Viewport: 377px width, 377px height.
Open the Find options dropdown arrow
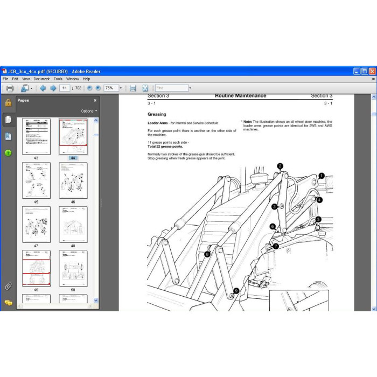(x=190, y=88)
